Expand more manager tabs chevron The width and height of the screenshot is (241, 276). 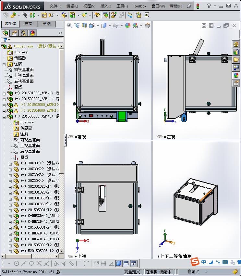(x=60, y=33)
